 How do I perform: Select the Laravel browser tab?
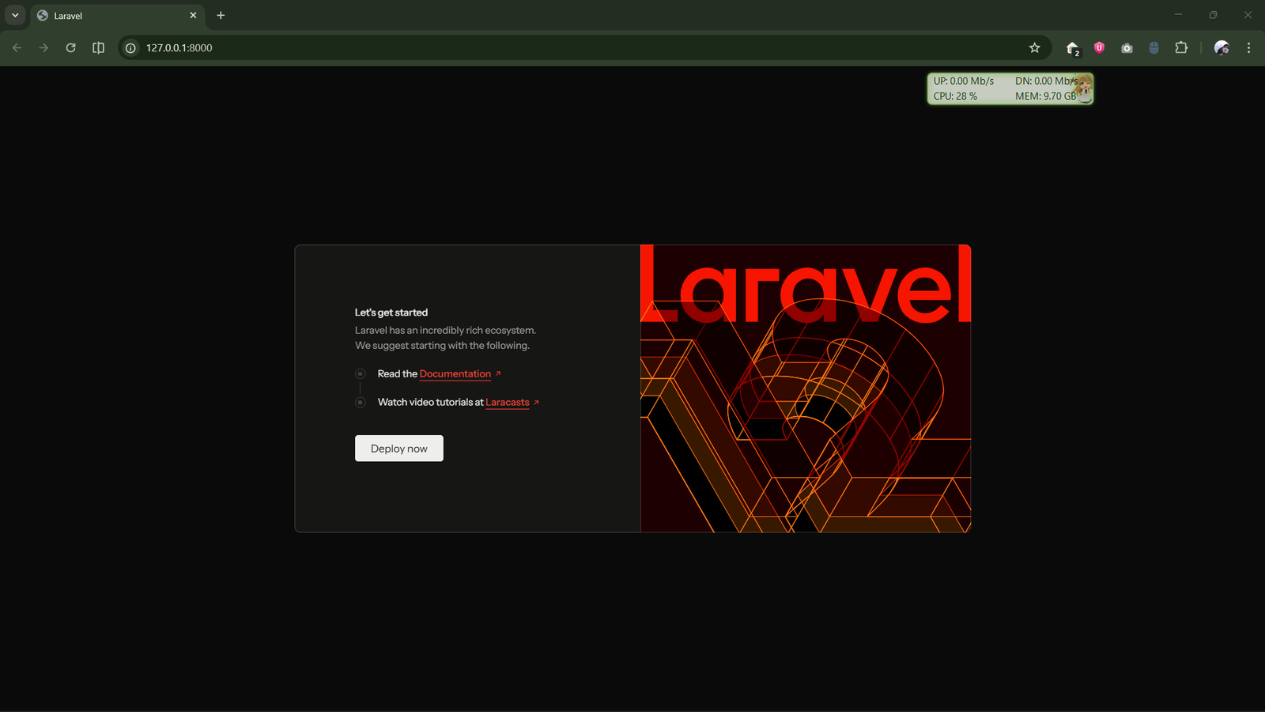click(117, 16)
